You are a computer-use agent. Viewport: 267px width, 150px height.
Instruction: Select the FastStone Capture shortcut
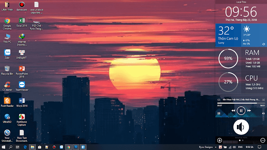coord(22,120)
